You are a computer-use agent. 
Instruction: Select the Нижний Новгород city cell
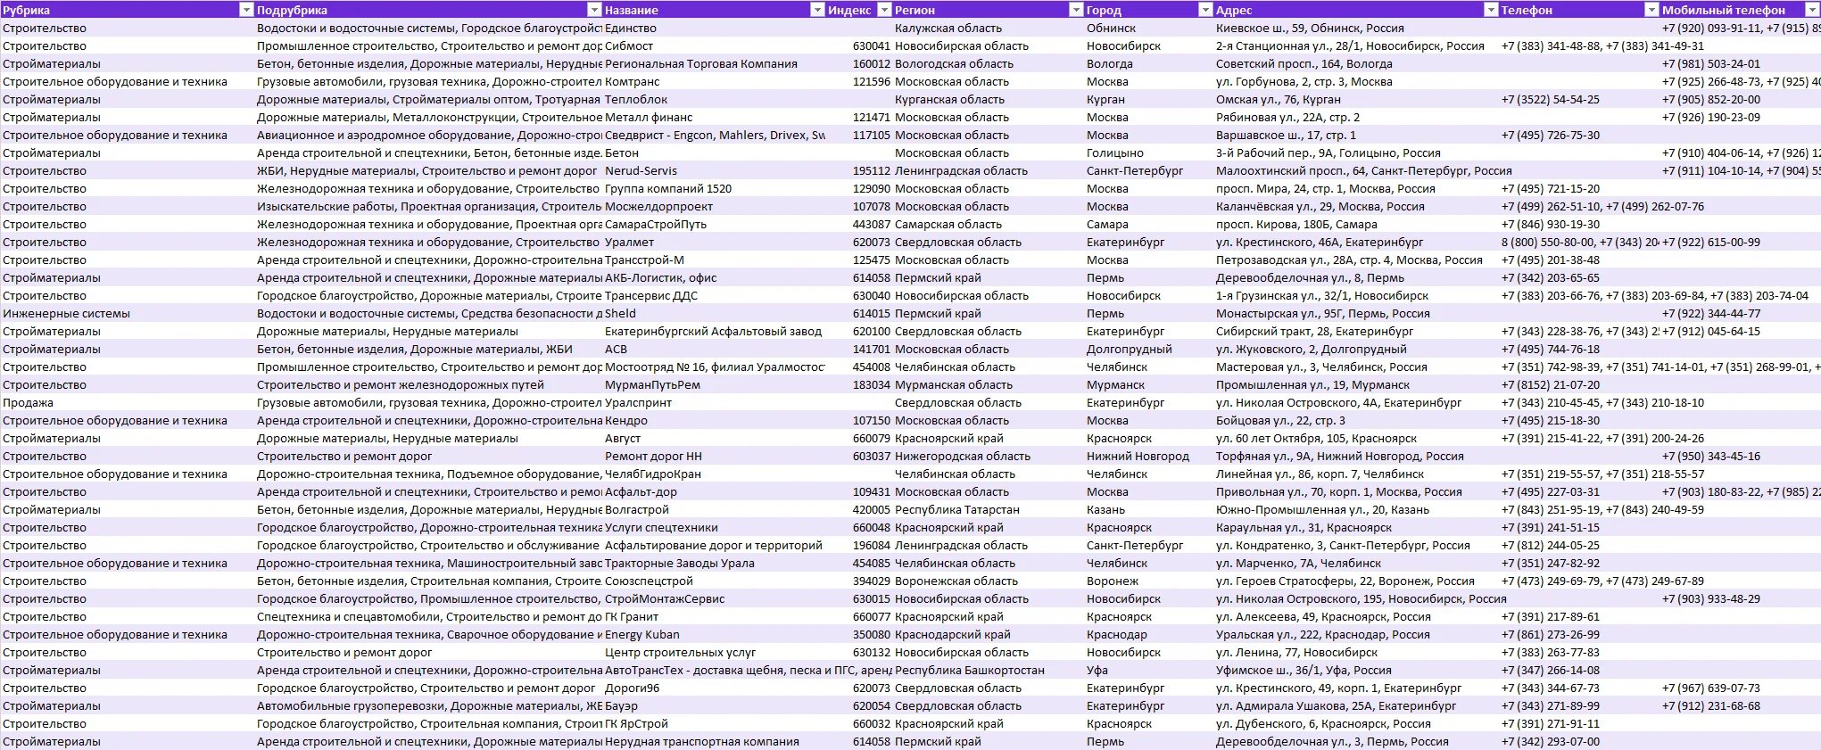[x=1148, y=456]
